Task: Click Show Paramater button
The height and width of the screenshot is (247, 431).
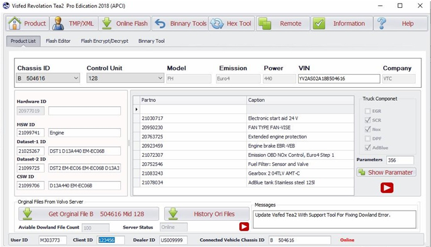Action: (387, 172)
